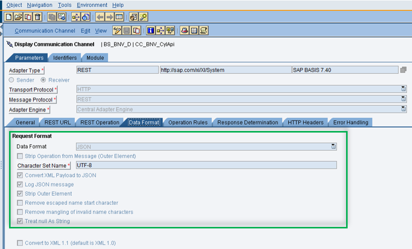Toggle Convert XML Payload to JSON checkbox

tap(20, 175)
